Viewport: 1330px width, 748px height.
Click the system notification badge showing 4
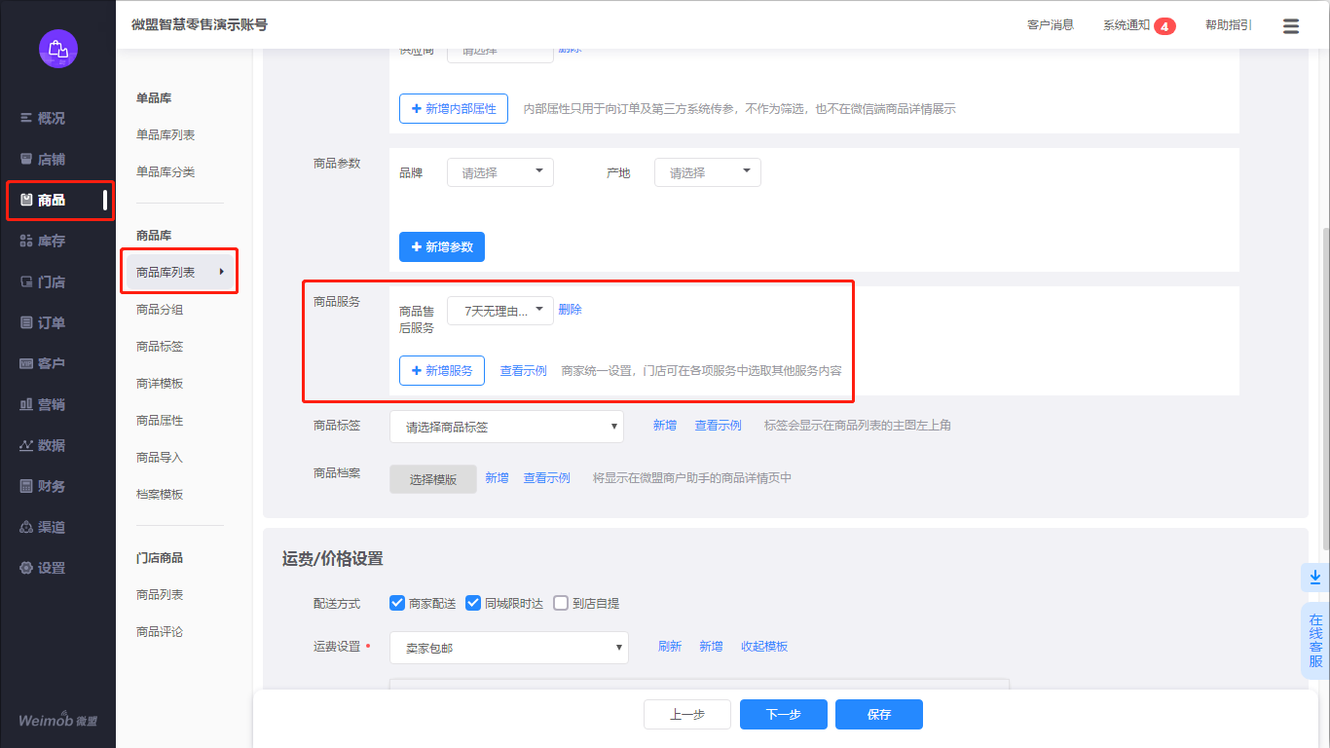(1164, 26)
